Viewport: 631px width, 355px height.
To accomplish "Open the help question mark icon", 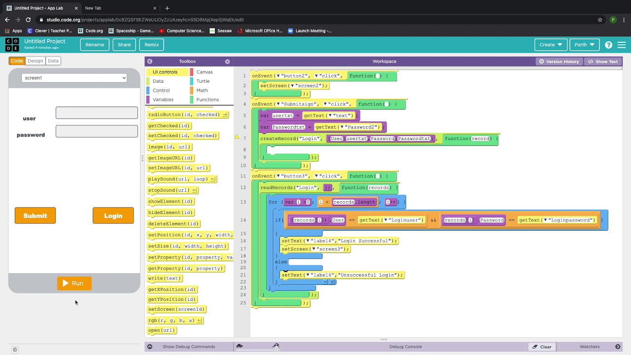I will (x=608, y=45).
